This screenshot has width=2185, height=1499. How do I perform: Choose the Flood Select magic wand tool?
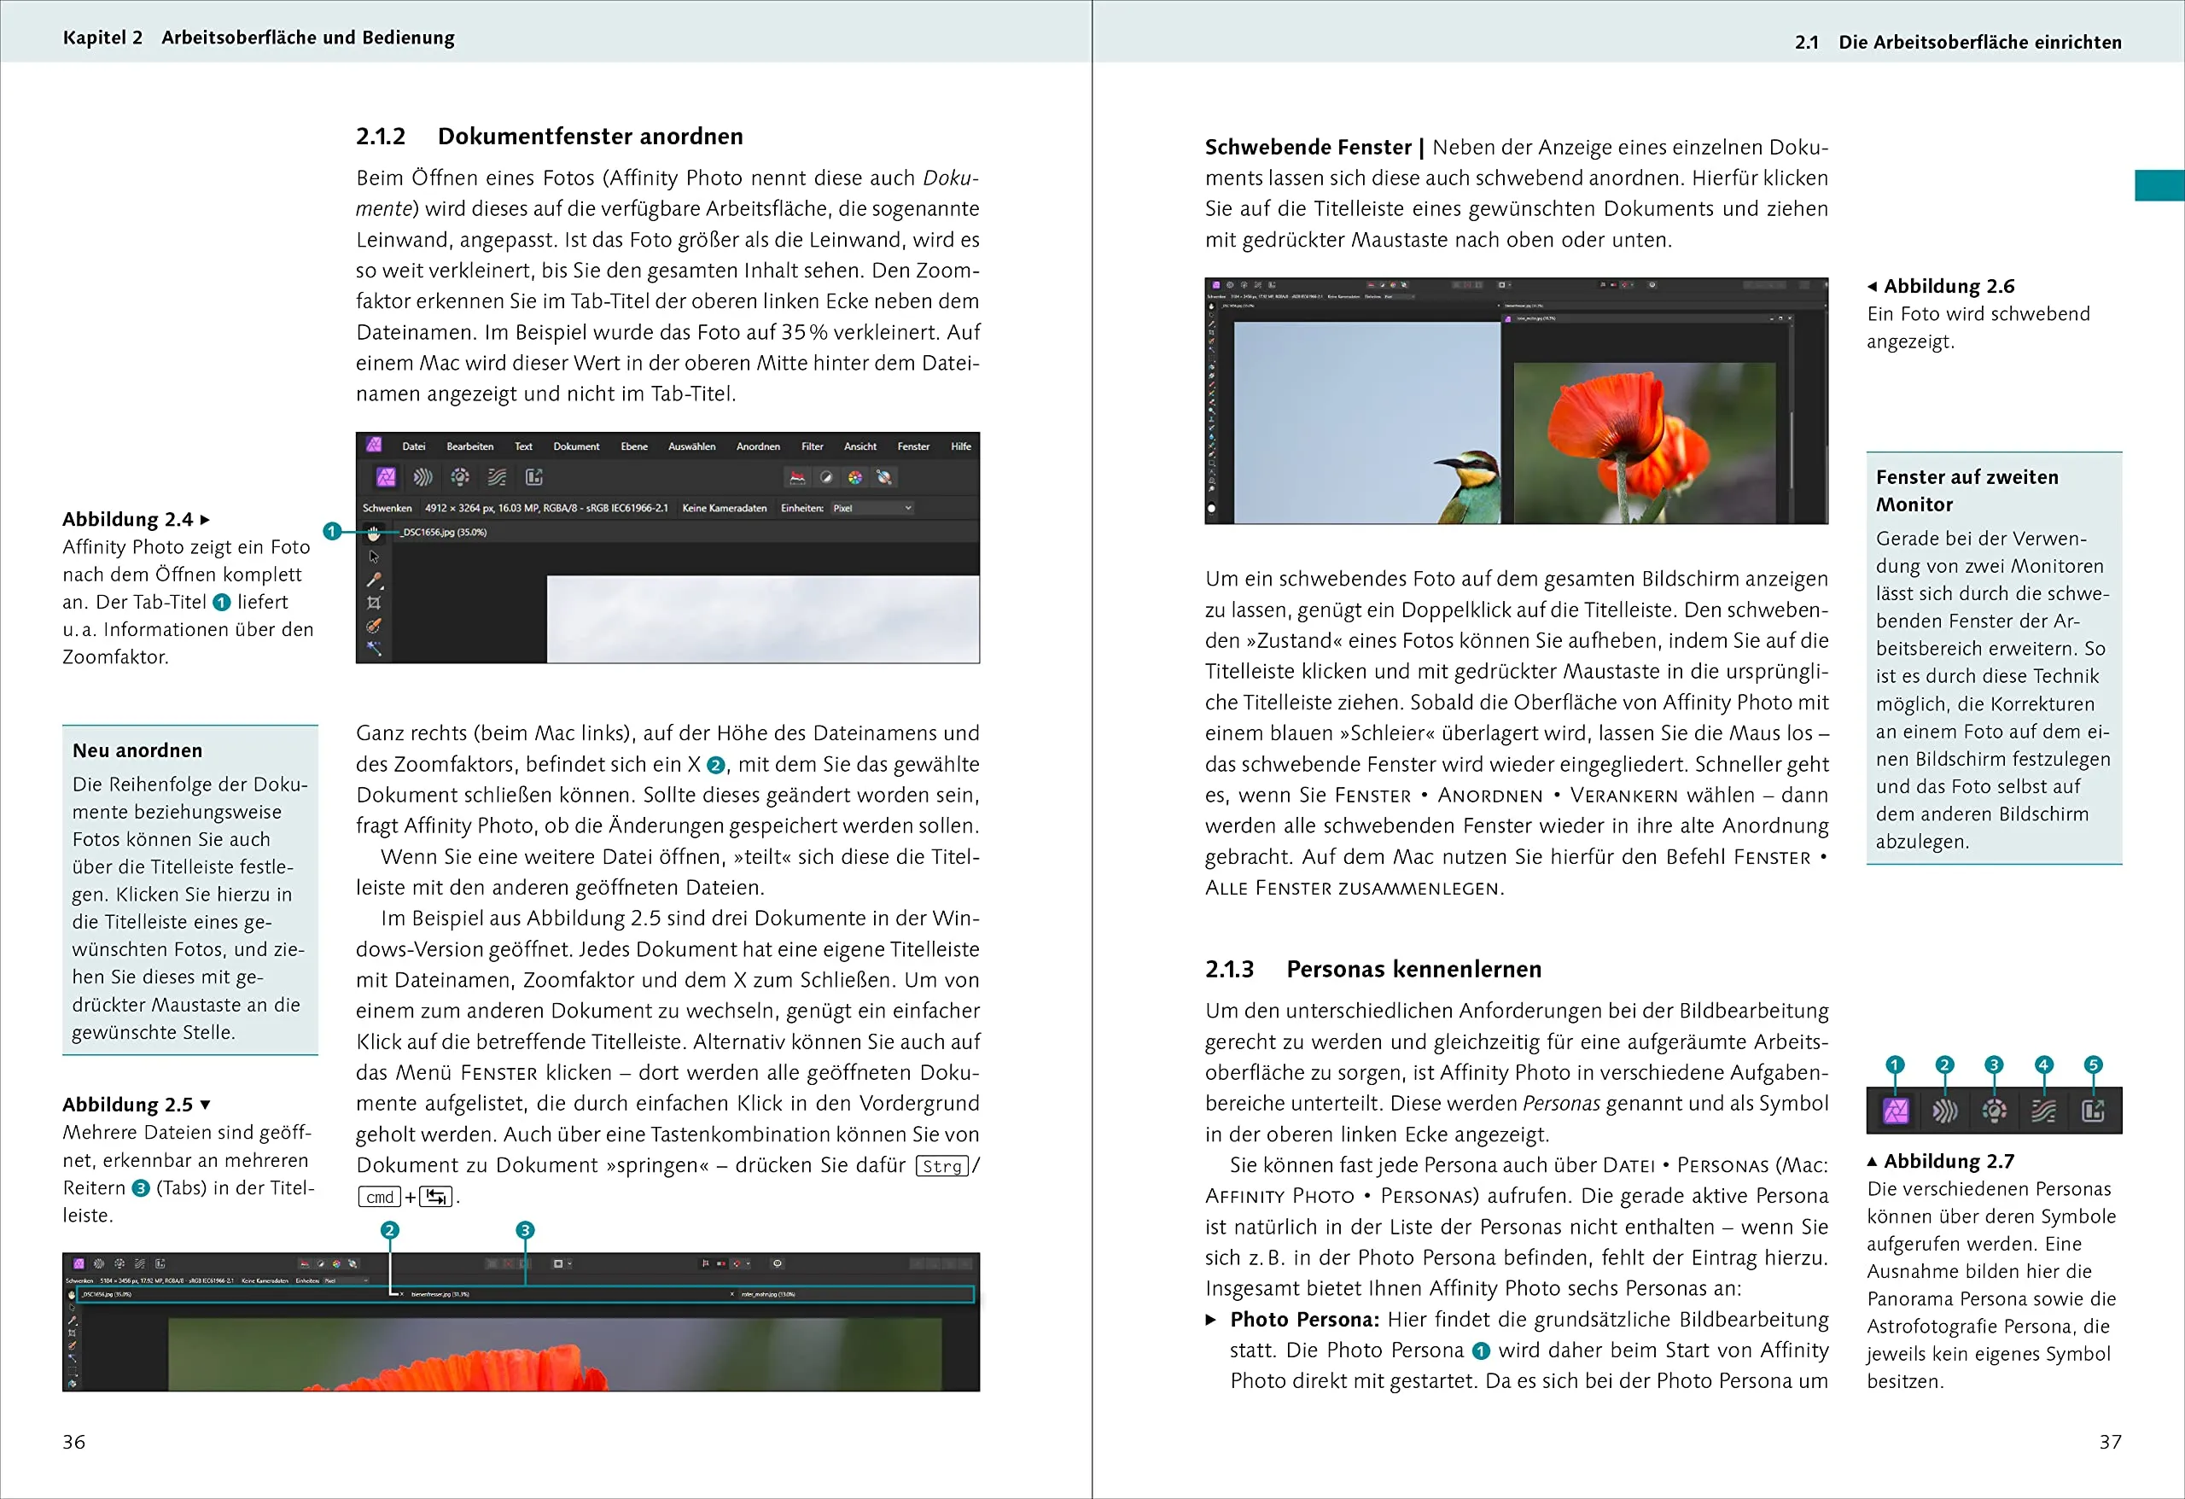point(373,648)
